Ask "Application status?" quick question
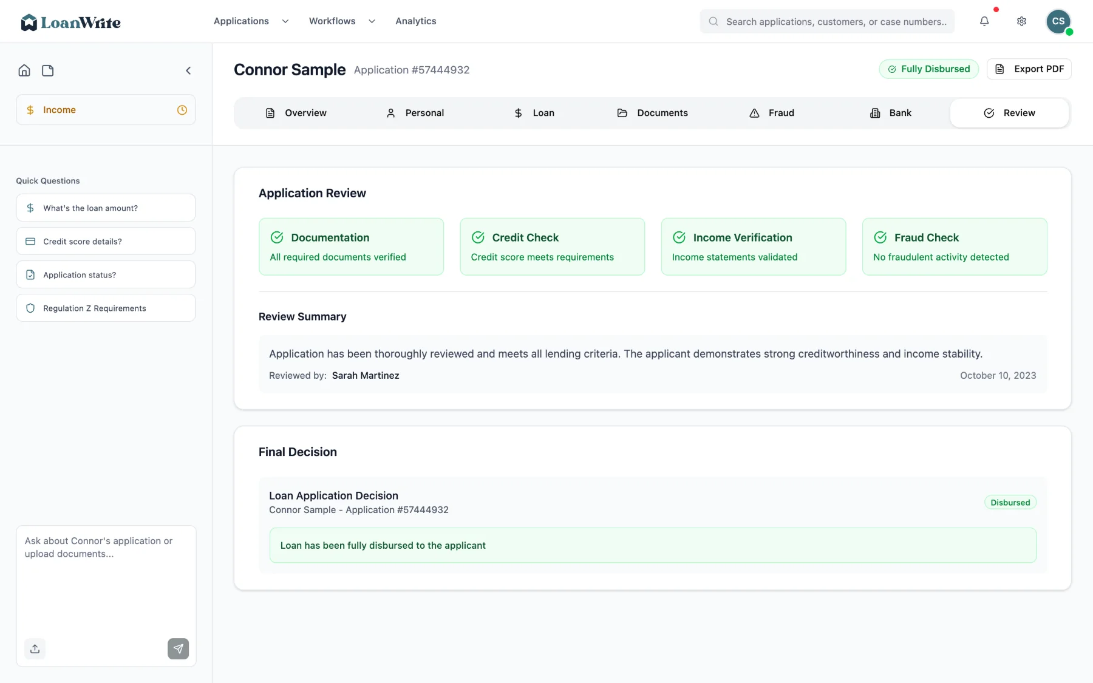The image size is (1093, 683). click(106, 274)
